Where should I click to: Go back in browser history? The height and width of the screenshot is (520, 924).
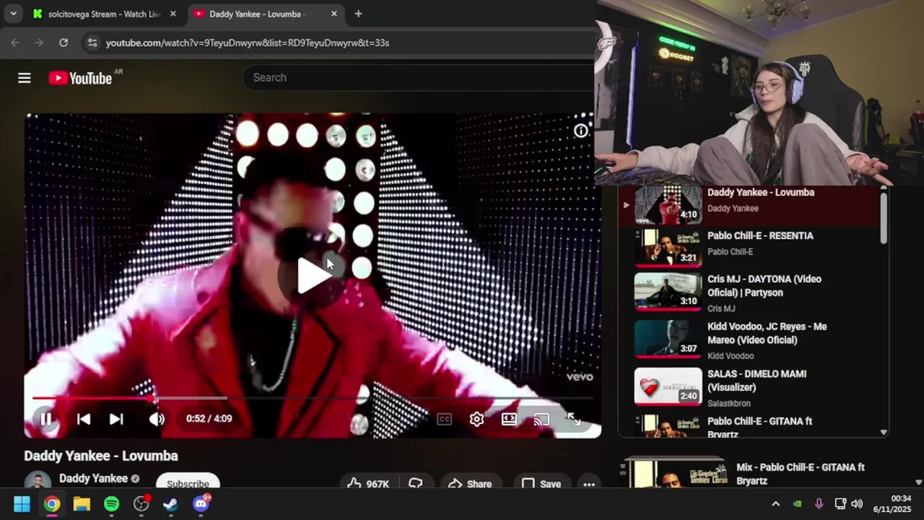coord(15,43)
